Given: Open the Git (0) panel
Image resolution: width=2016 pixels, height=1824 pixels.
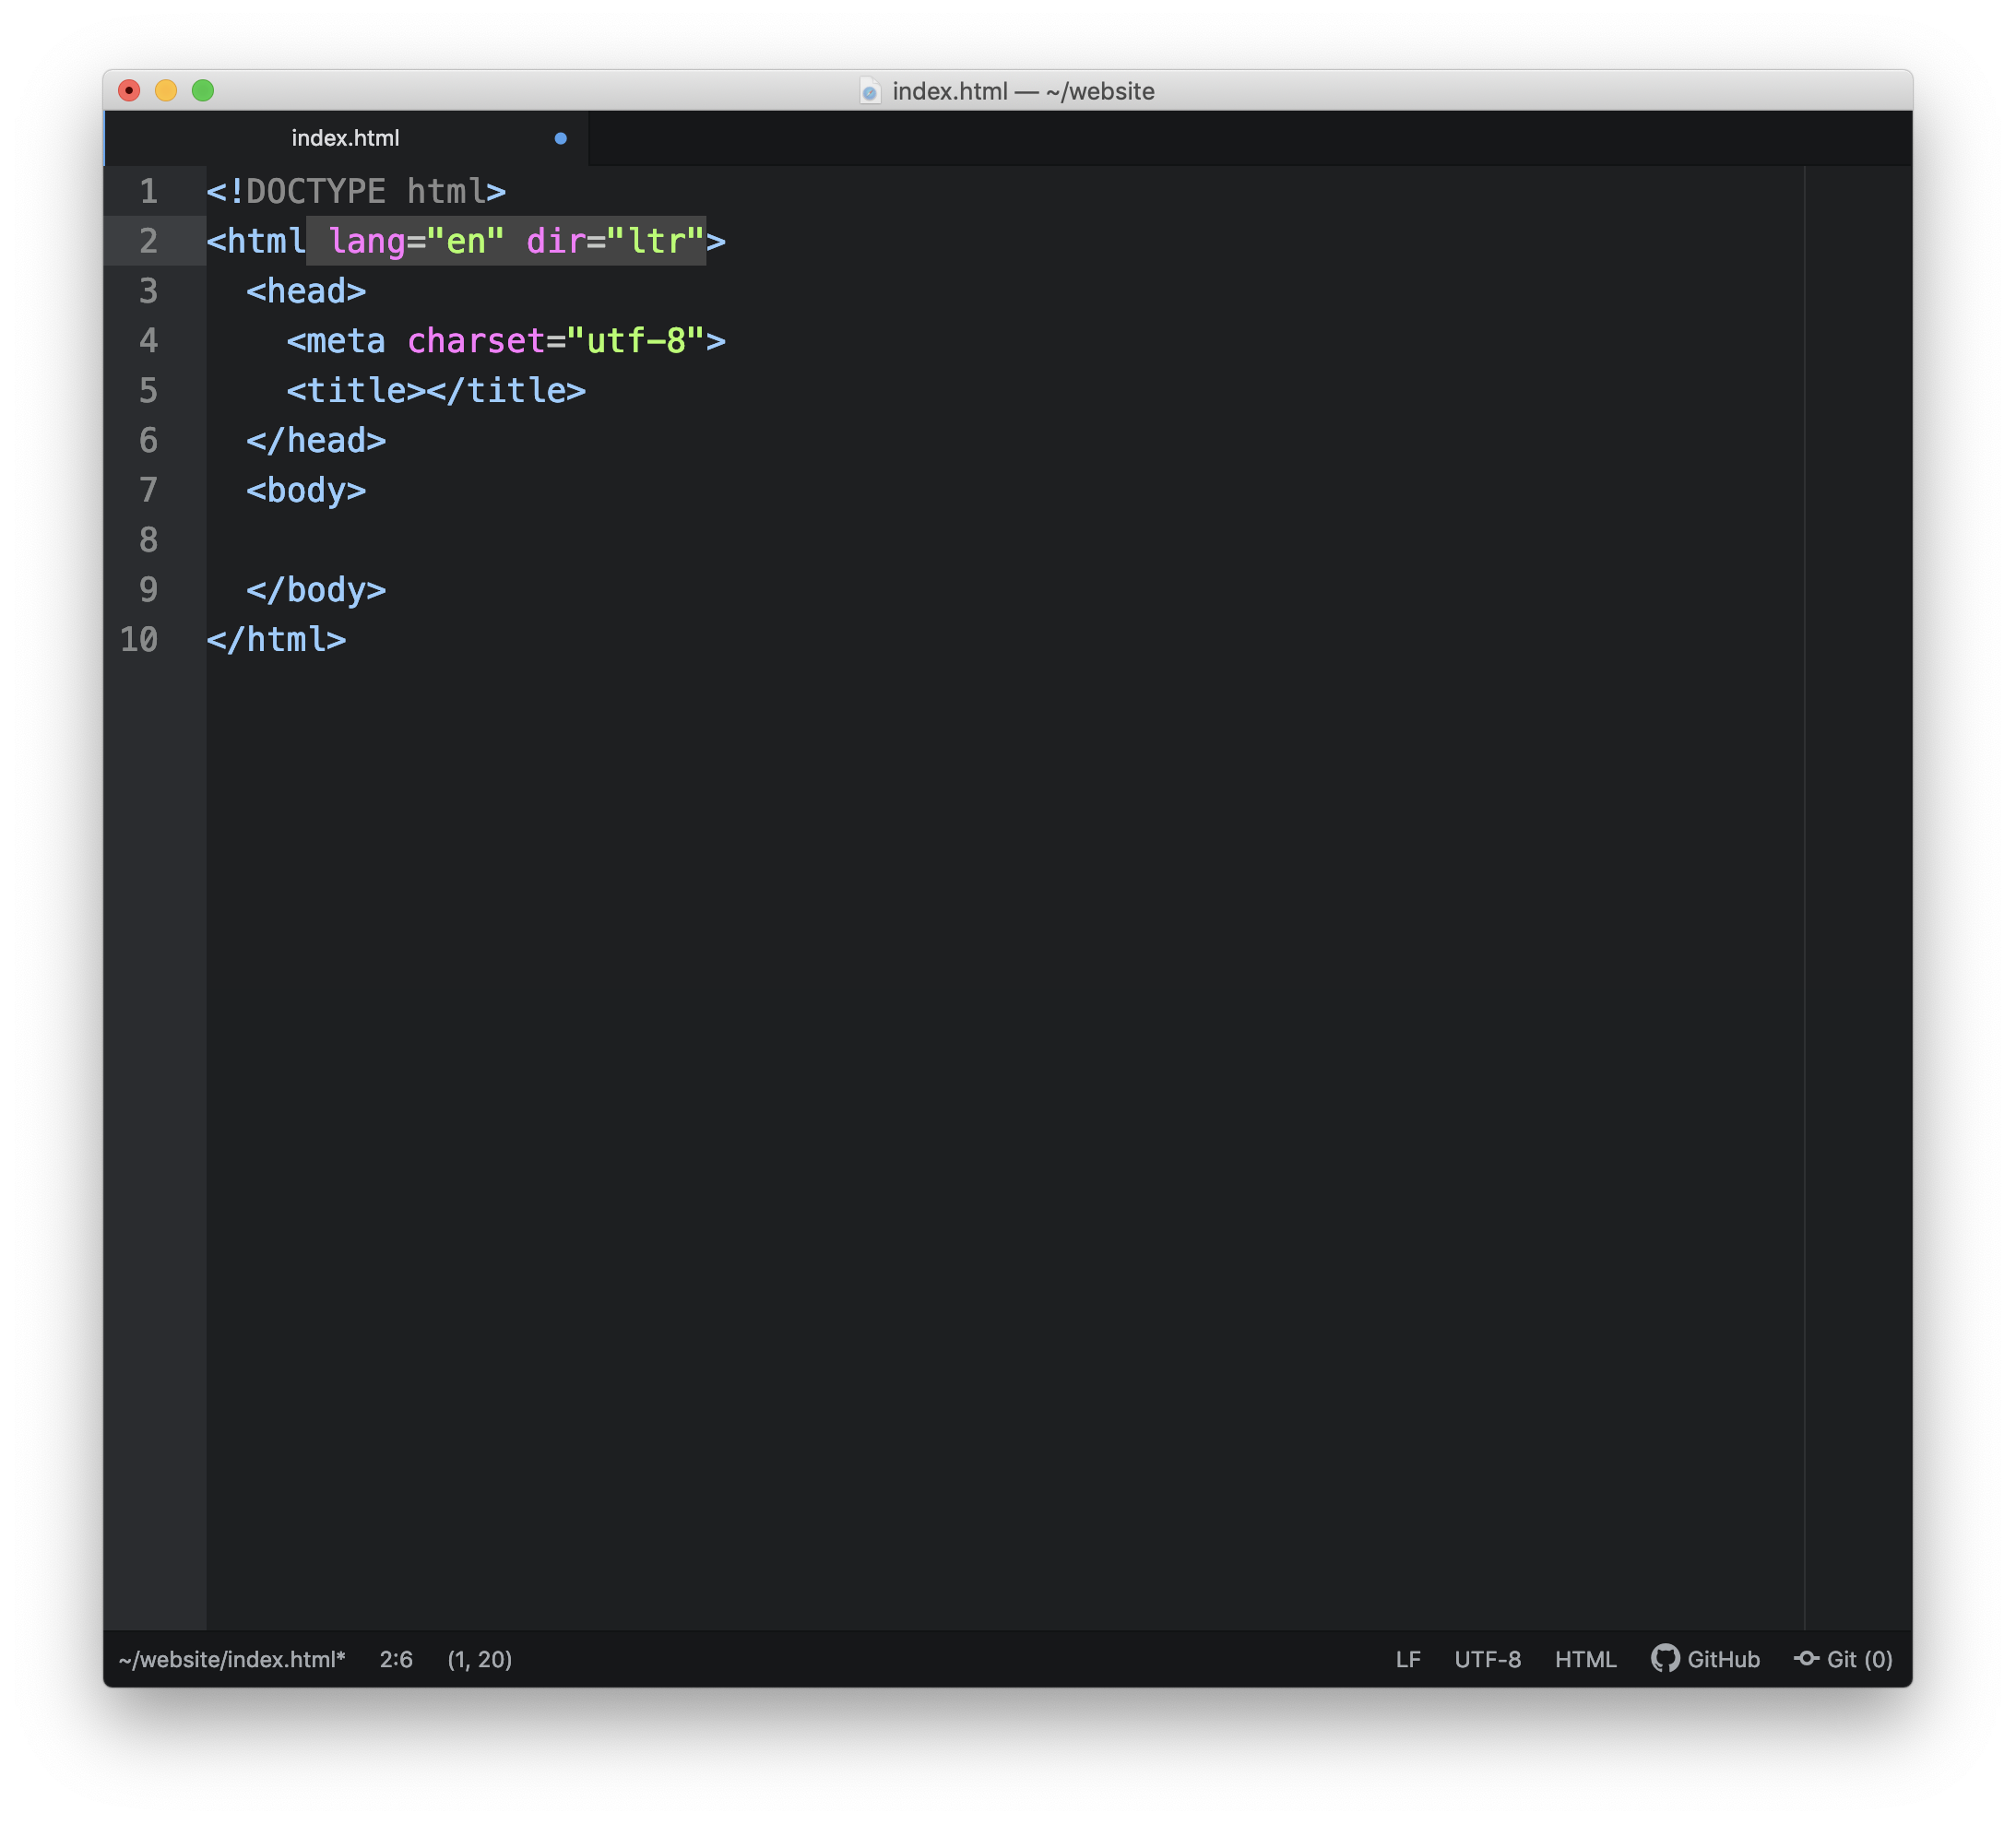Looking at the screenshot, I should 1858,1659.
